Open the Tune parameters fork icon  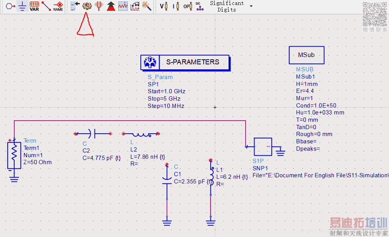(x=99, y=6)
